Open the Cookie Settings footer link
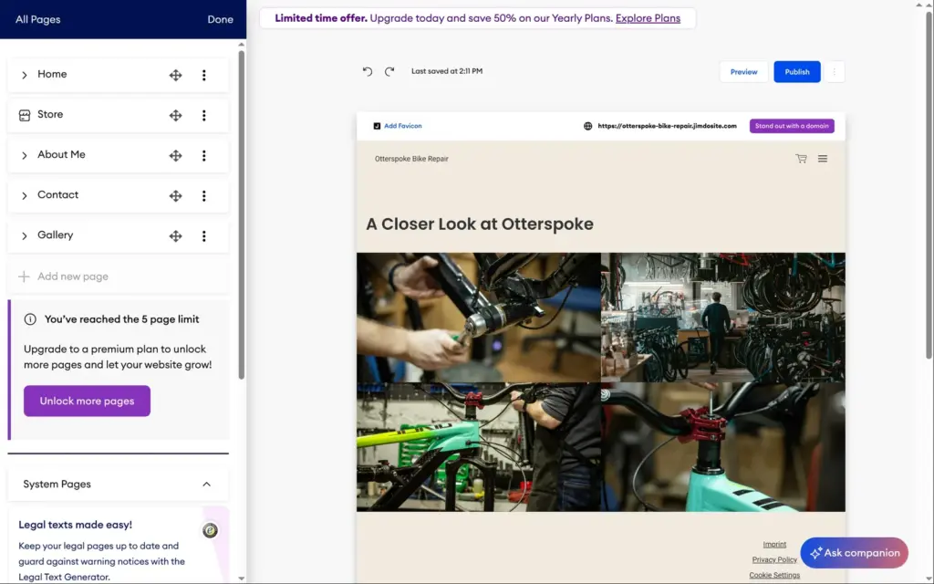This screenshot has width=934, height=584. 774,575
